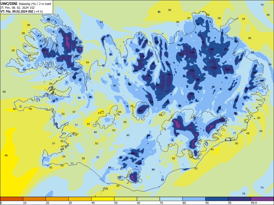Click the 0–10 dark orange legend swatch
Image resolution: width=274 pixels, height=205 pixels.
(12, 199)
